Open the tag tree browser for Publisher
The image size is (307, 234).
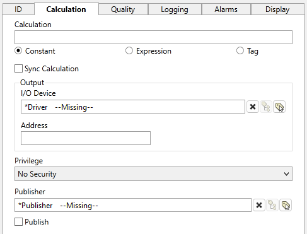272,205
